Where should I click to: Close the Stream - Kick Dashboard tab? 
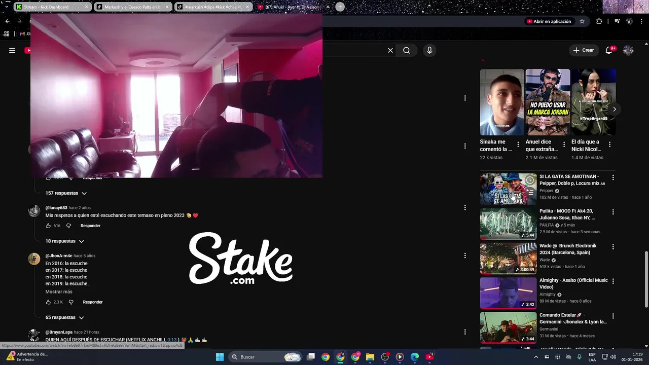click(86, 7)
